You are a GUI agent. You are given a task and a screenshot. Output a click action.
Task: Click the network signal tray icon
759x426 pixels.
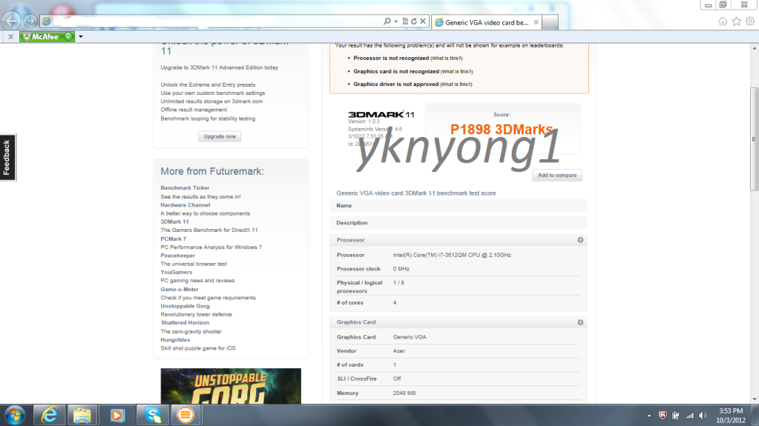(689, 416)
